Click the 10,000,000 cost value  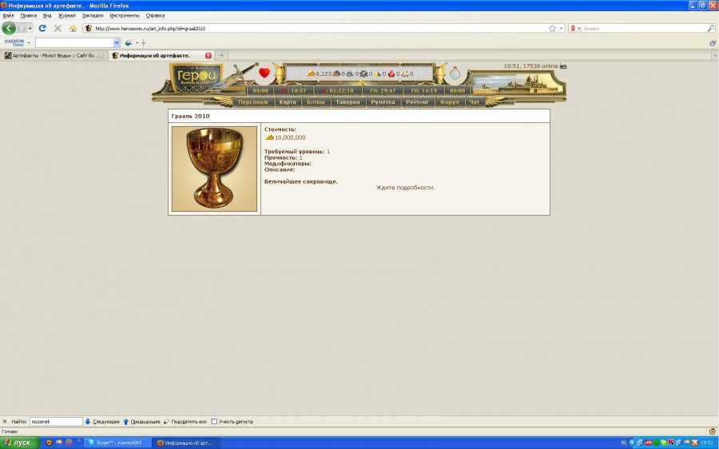click(290, 137)
